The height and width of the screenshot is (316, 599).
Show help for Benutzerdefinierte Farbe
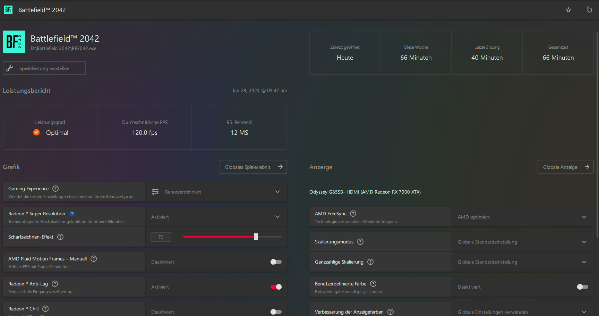pyautogui.click(x=373, y=284)
